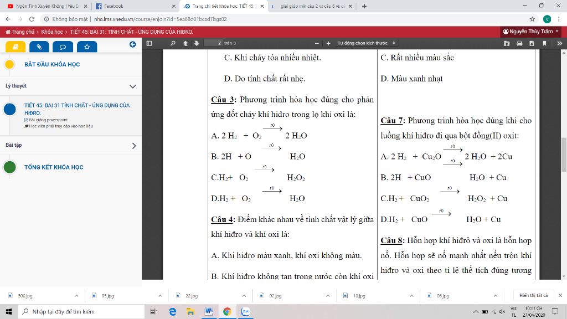This screenshot has width=567, height=319.
Task: Open 02.jpg download options arrow
Action: pos(328,296)
